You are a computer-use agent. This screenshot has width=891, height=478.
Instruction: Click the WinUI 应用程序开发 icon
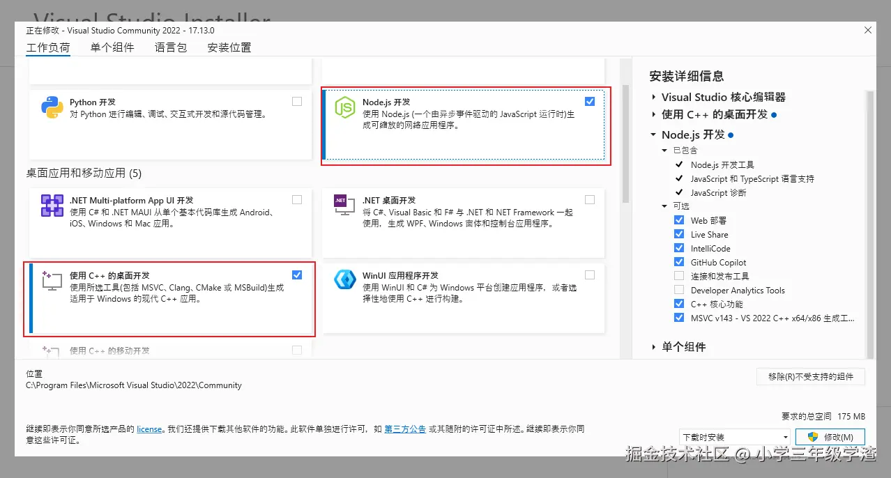(345, 279)
